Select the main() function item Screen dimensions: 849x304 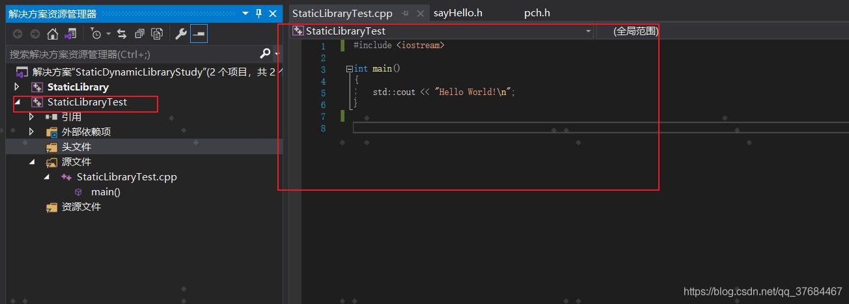105,192
